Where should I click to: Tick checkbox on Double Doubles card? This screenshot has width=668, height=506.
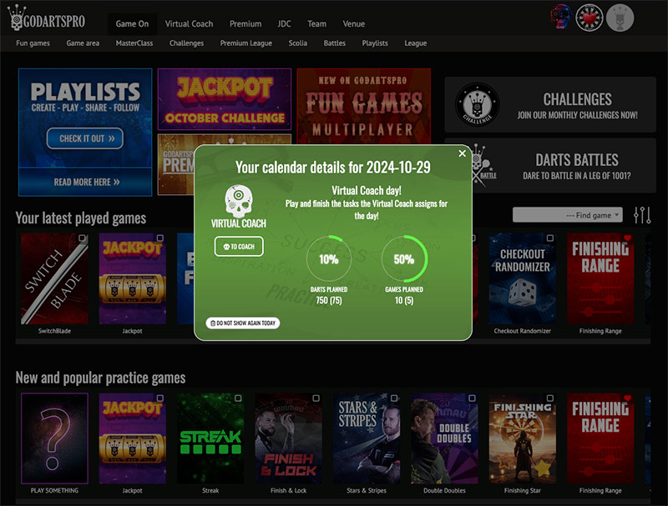click(472, 398)
